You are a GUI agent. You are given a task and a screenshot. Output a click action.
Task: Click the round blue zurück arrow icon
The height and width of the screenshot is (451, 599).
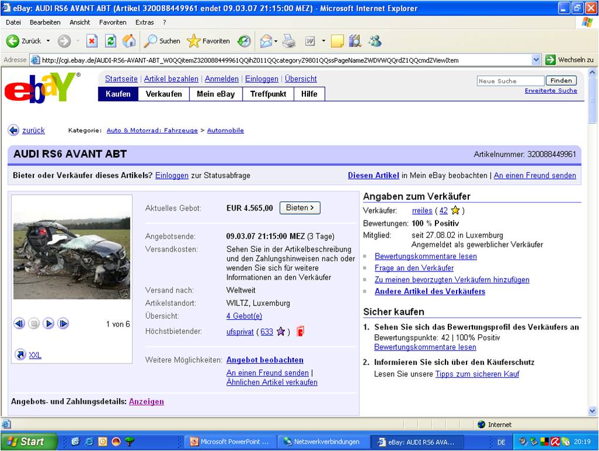(x=13, y=130)
